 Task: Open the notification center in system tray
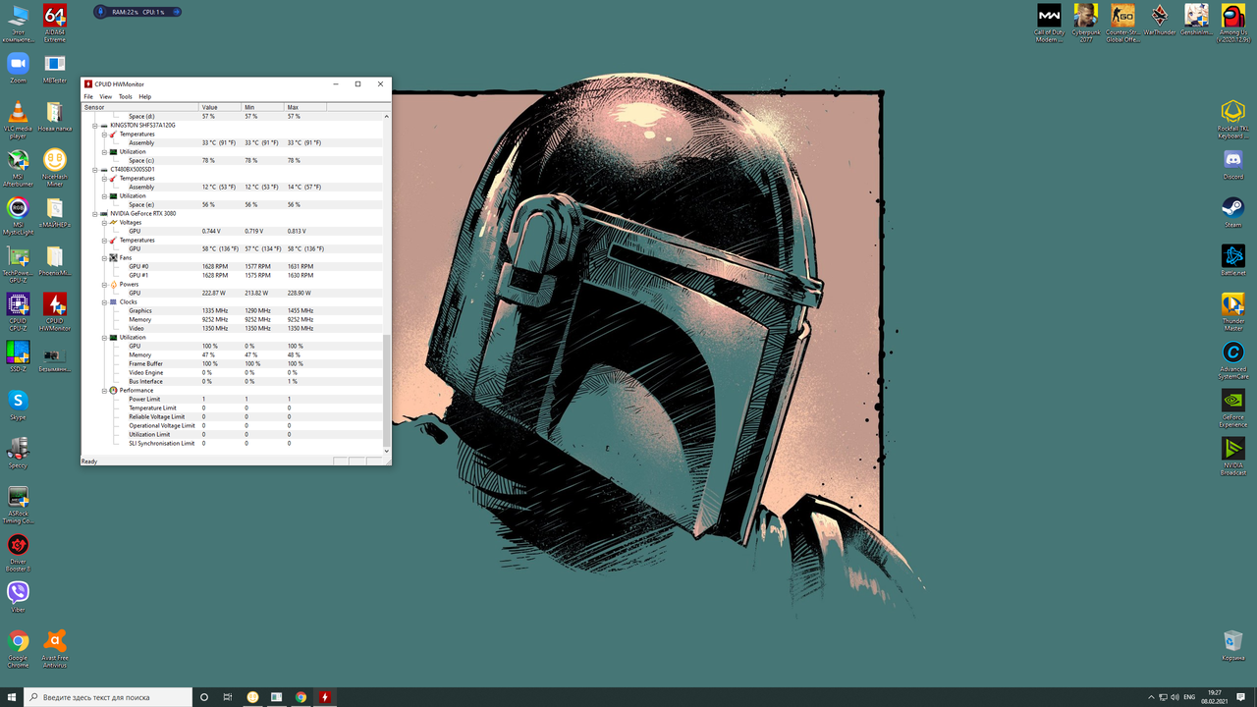coord(1242,697)
